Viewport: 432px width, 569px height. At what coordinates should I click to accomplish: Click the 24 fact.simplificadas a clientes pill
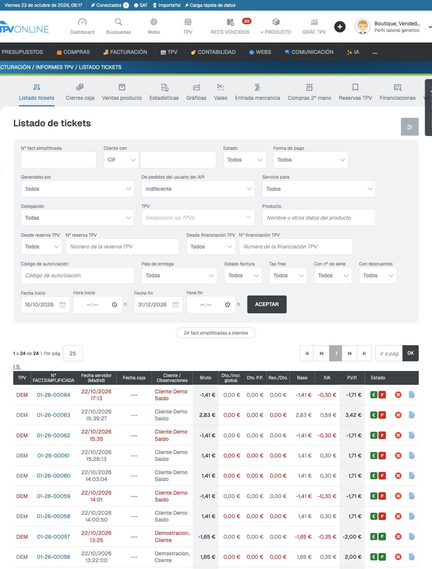(216, 333)
